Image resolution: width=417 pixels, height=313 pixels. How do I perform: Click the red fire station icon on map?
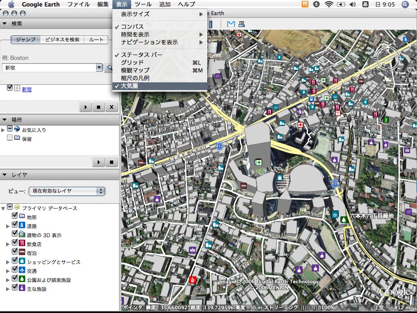point(193,280)
